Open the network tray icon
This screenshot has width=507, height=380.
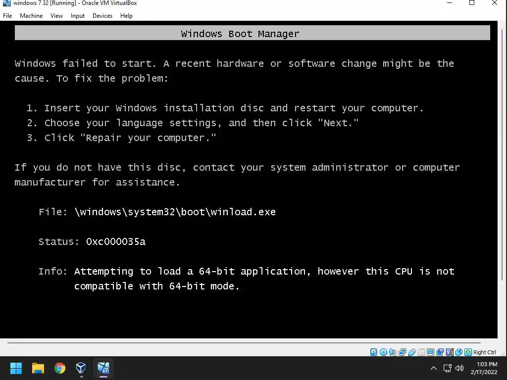pos(448,368)
